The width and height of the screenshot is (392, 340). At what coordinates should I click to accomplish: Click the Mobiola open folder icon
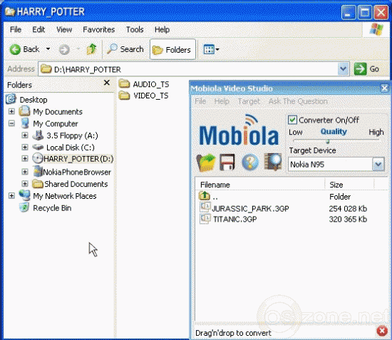pyautogui.click(x=206, y=163)
